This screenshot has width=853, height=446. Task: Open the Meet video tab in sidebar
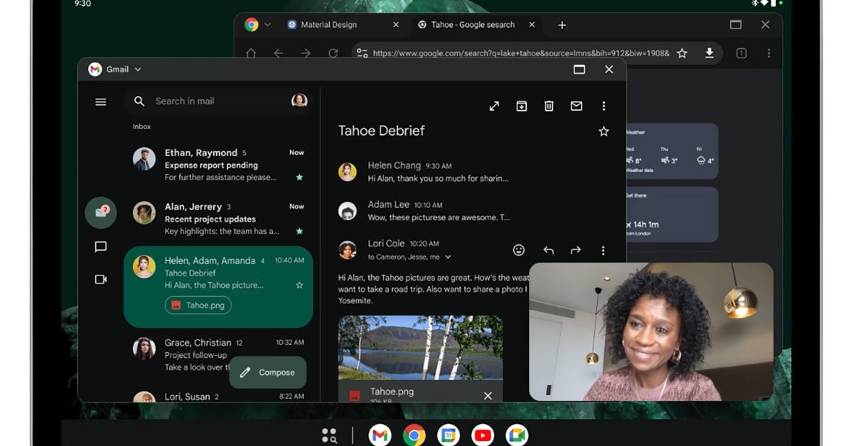point(101,279)
